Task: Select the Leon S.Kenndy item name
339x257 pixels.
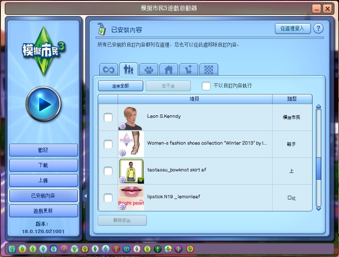Action: [x=164, y=116]
